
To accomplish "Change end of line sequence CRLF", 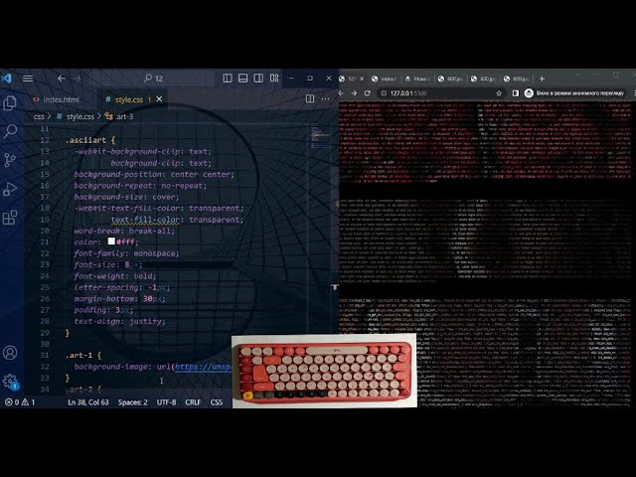I will click(x=193, y=402).
